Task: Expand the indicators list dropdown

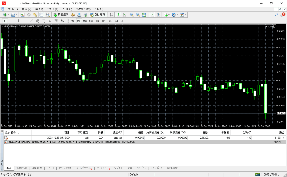Action: (168, 15)
